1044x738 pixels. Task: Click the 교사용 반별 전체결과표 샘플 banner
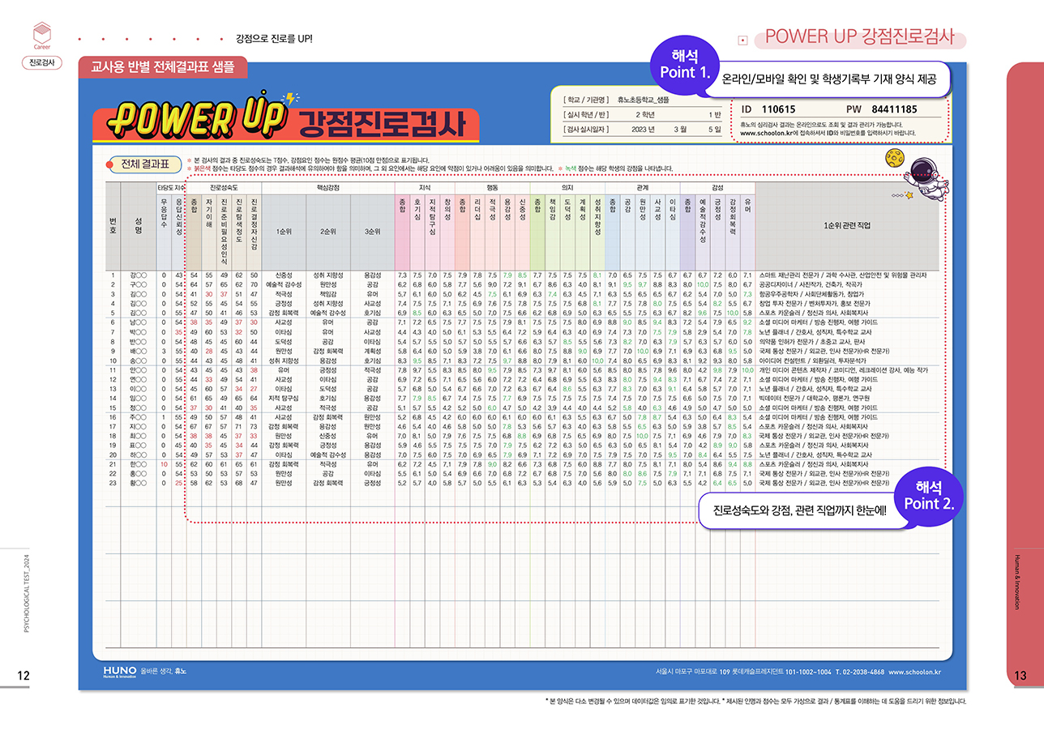pos(163,68)
